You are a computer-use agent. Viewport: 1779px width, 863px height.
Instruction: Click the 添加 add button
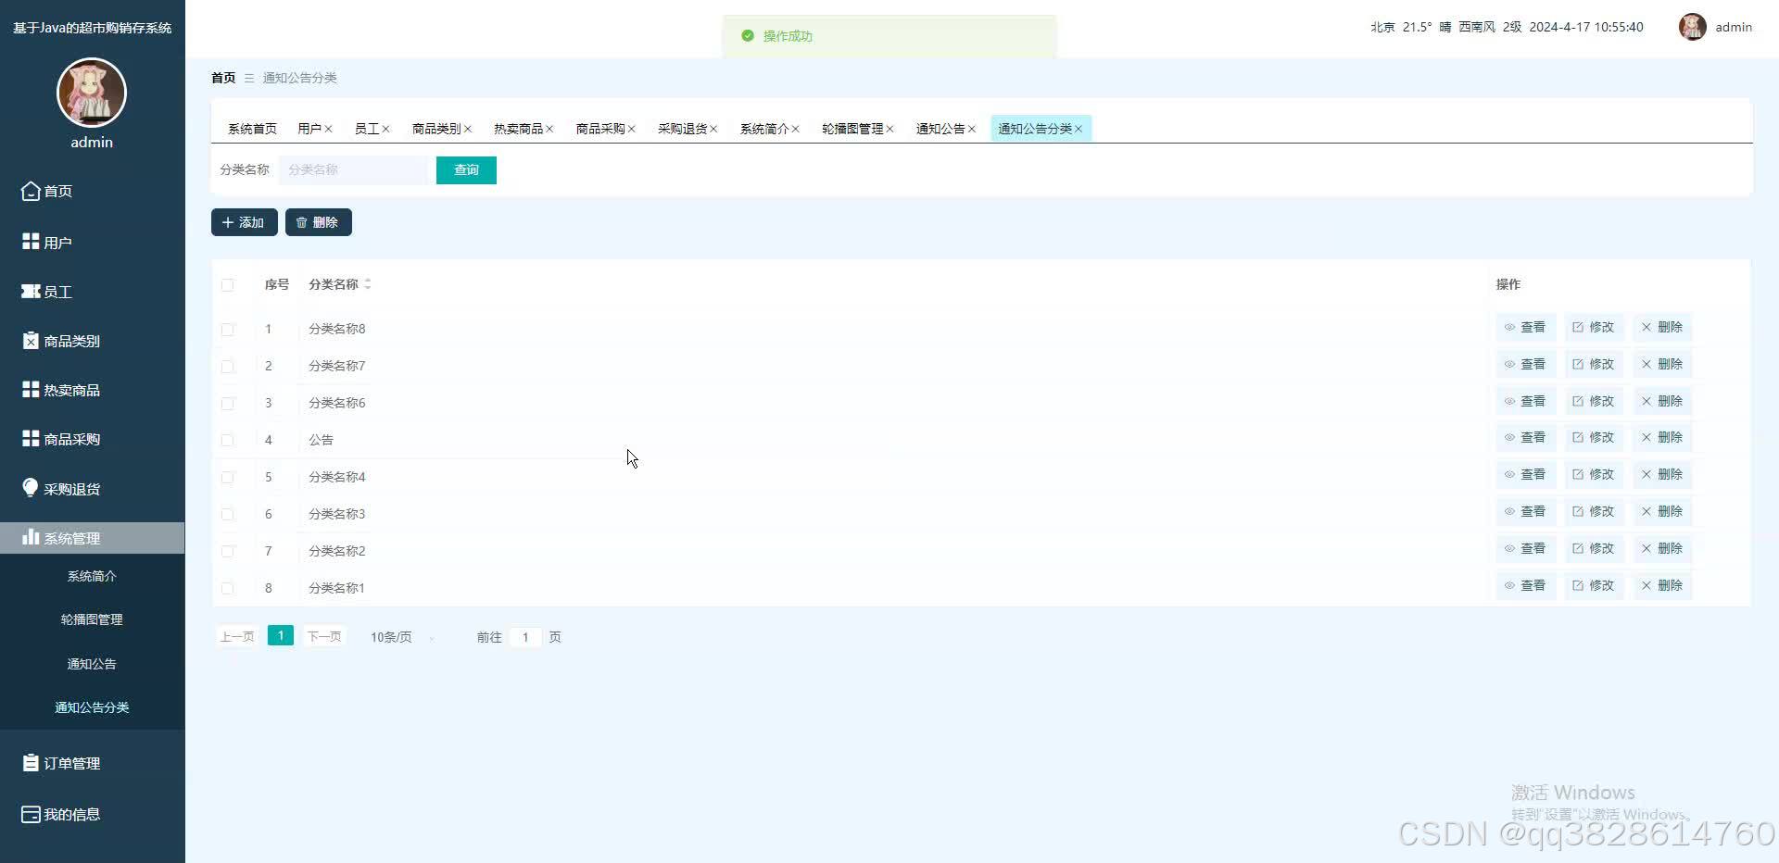coord(244,222)
